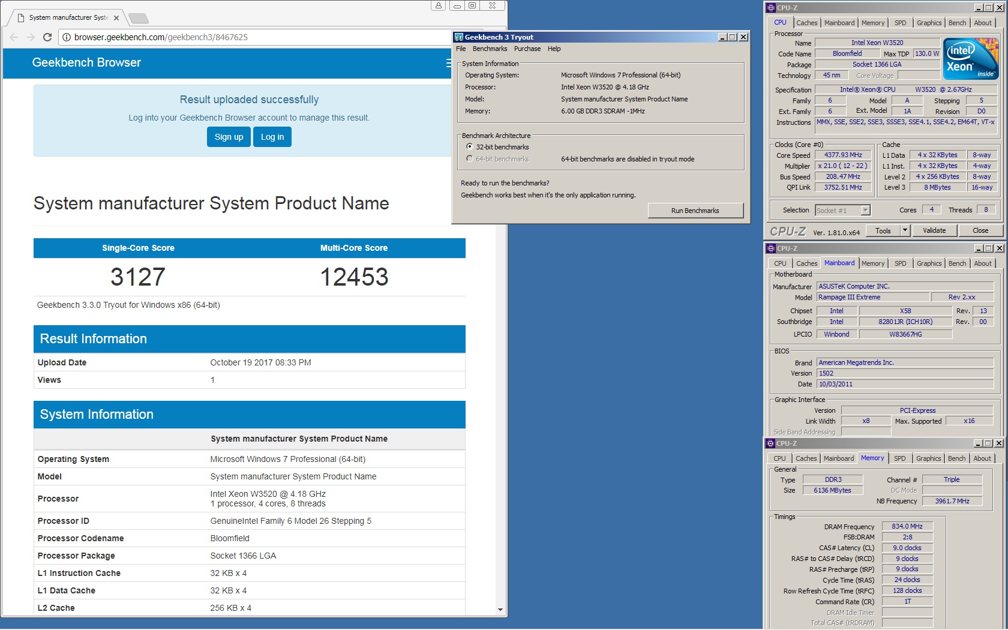Click the CPU-Z Tools button
1008x630 pixels.
click(883, 230)
